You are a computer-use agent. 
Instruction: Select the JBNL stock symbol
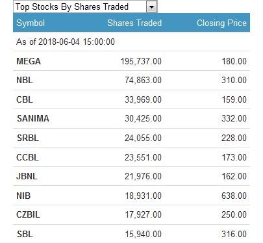[x=27, y=176]
